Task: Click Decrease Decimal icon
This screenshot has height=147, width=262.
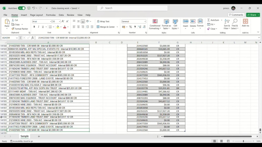Action: [x=144, y=27]
